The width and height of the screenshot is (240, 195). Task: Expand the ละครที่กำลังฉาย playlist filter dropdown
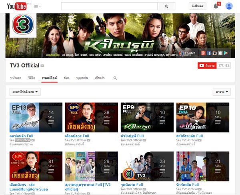click(25, 92)
